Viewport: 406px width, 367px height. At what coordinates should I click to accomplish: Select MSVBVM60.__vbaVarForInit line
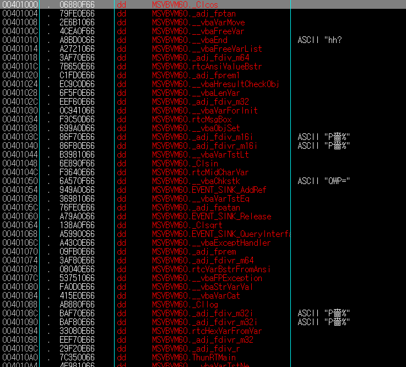tap(205, 110)
